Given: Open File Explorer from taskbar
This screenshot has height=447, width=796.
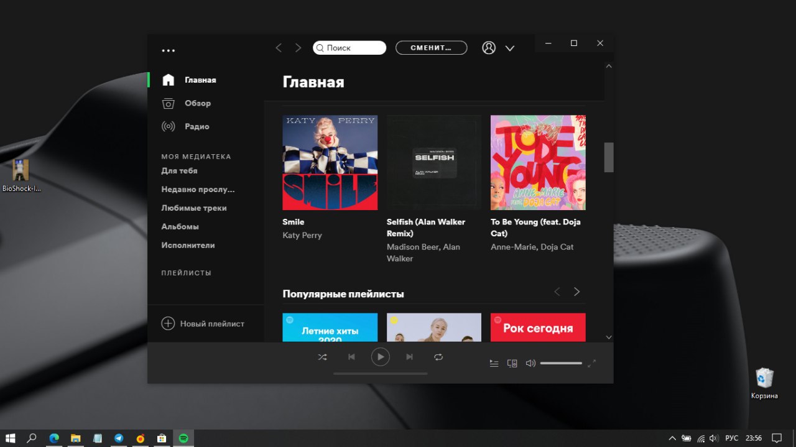Looking at the screenshot, I should (x=75, y=438).
